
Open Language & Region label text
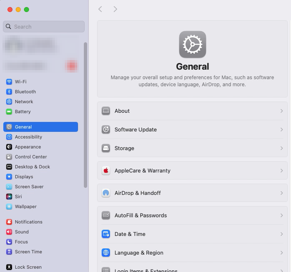click(139, 253)
